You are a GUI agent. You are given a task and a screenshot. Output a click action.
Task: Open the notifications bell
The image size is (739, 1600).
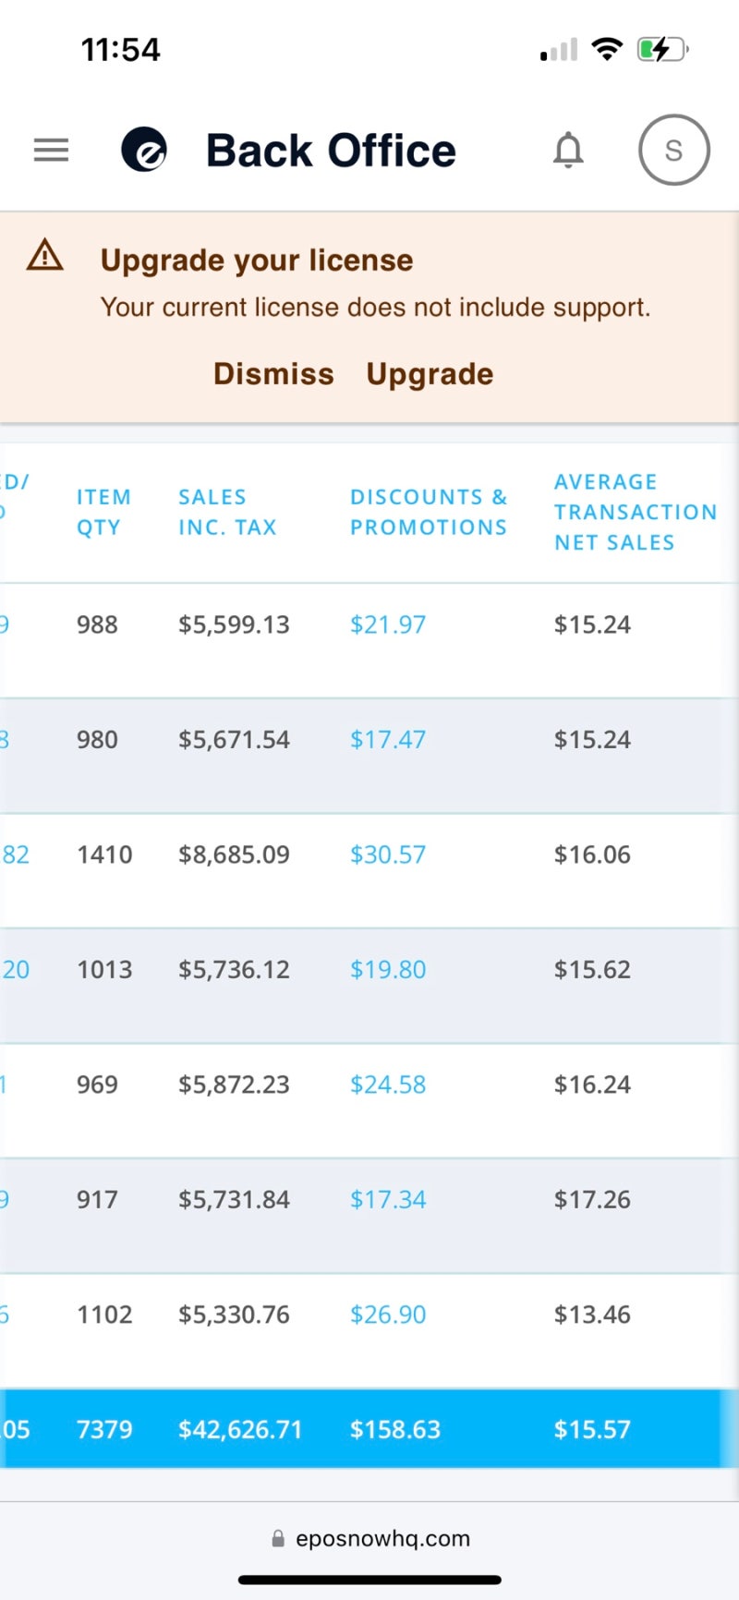tap(568, 150)
